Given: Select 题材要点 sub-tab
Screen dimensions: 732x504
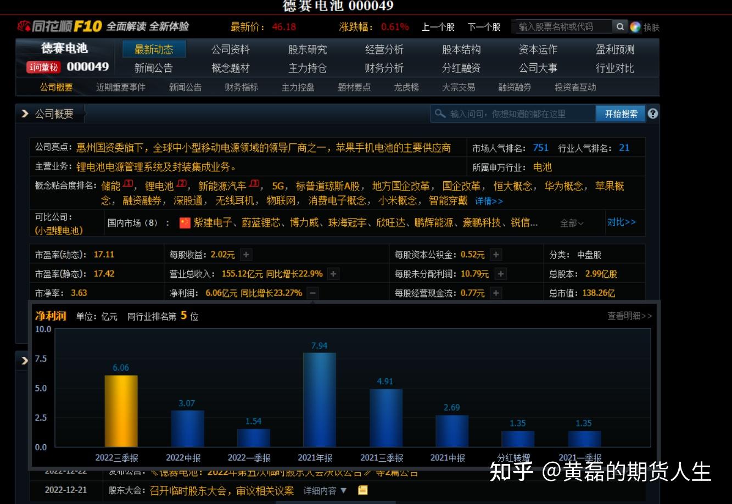Looking at the screenshot, I should tap(354, 87).
